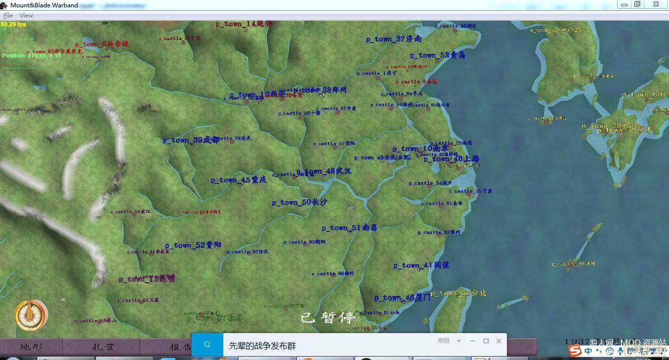The image size is (669, 360).
Task: Click the p_town_41 福州 town label
Action: (x=421, y=266)
